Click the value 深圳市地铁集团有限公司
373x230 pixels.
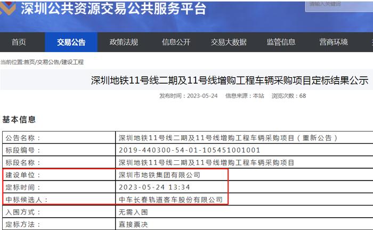pyautogui.click(x=159, y=175)
